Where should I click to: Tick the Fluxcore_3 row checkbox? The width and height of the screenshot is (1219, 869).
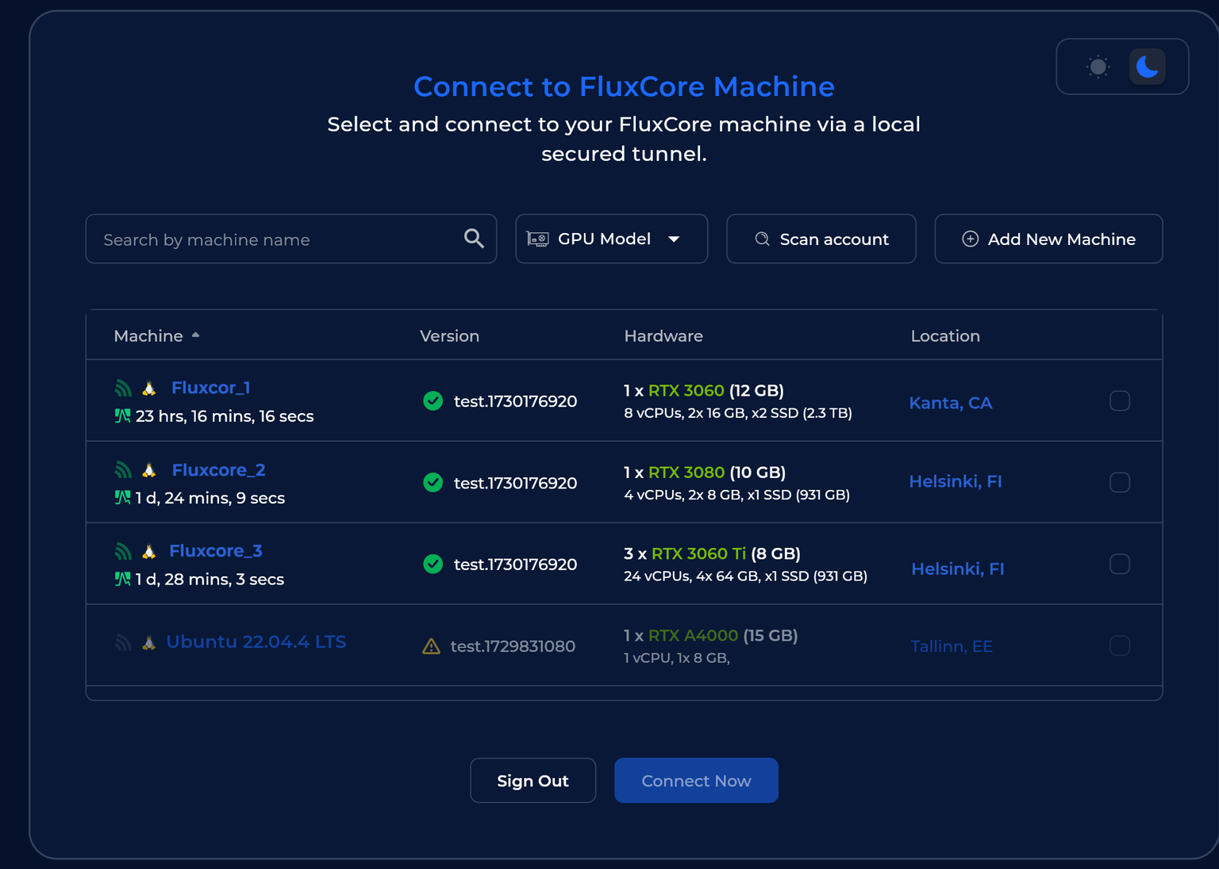click(x=1119, y=564)
